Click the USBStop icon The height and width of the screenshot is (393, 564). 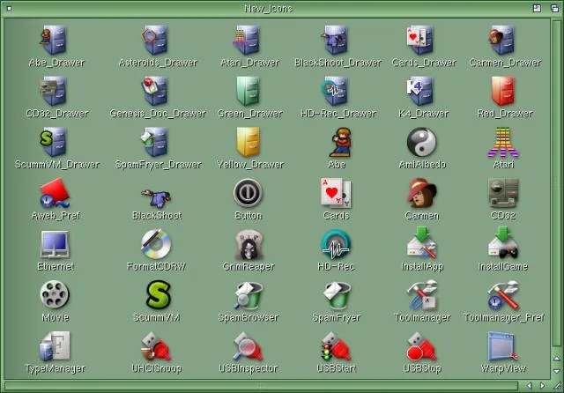point(421,346)
